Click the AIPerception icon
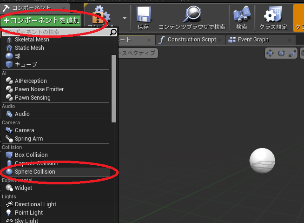This screenshot has width=304, height=223. pos(9,81)
